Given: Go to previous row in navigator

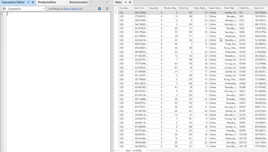Looking at the screenshot, I should [121, 150].
